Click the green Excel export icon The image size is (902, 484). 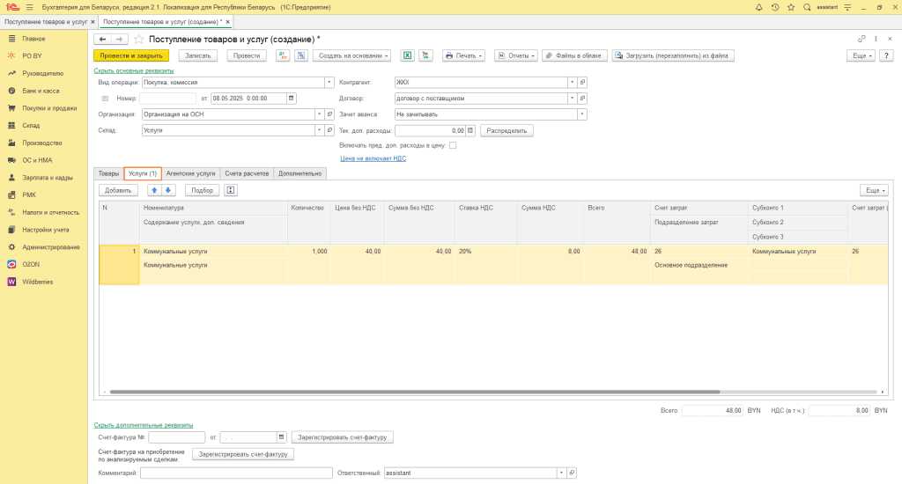[407, 55]
